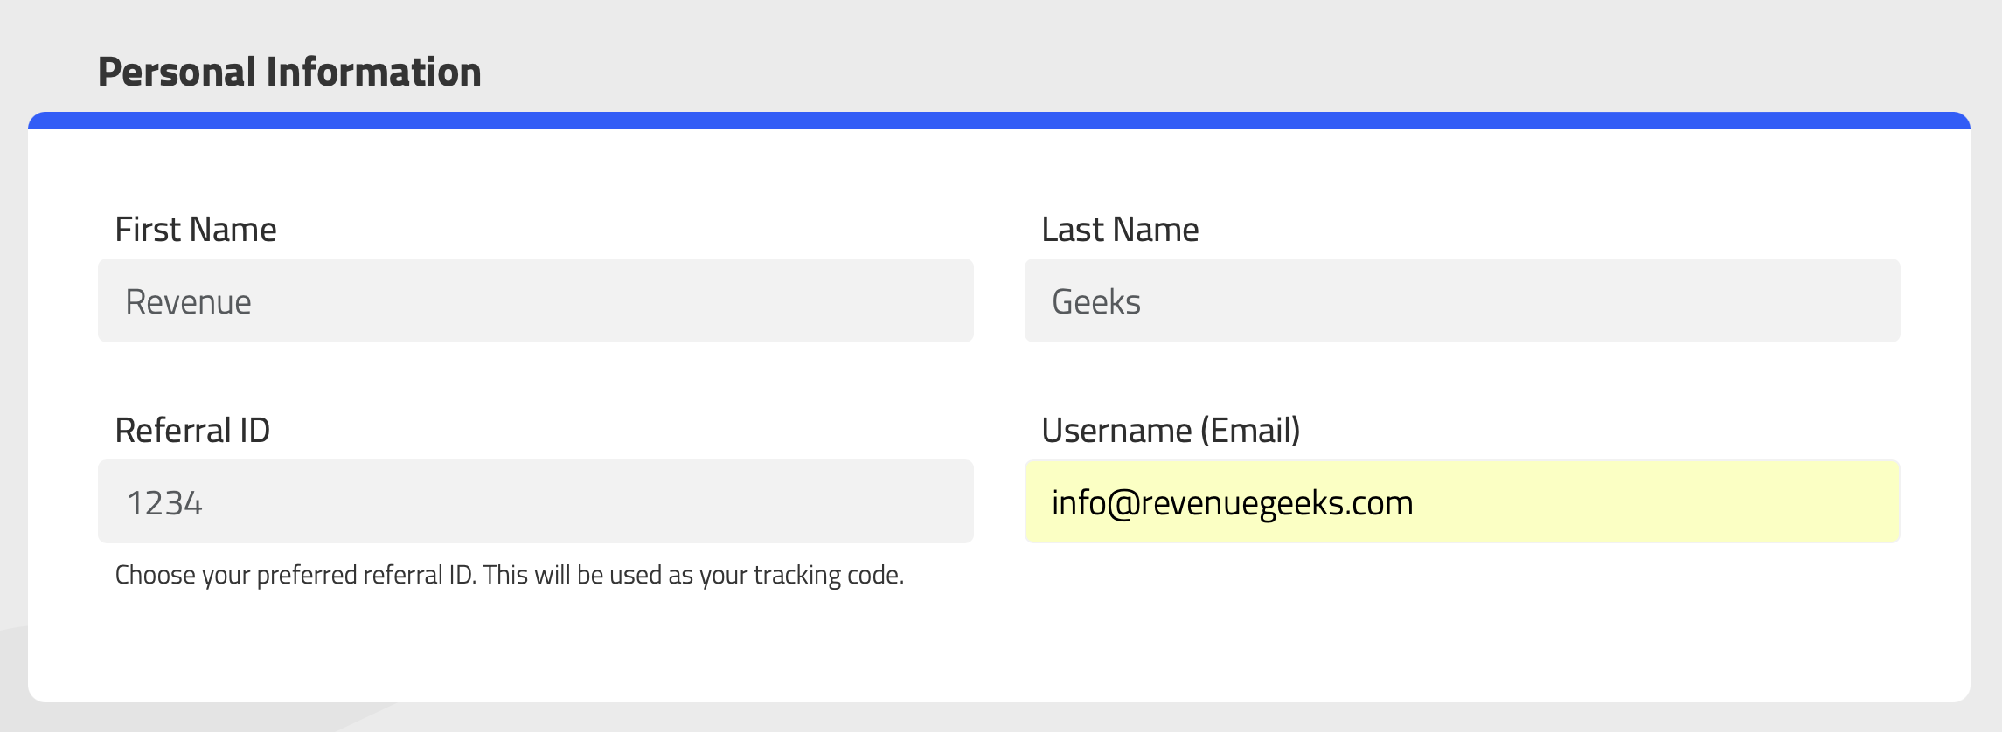Activate the yellow Username (Email) field
Viewport: 2002px width, 732px height.
pyautogui.click(x=1462, y=501)
